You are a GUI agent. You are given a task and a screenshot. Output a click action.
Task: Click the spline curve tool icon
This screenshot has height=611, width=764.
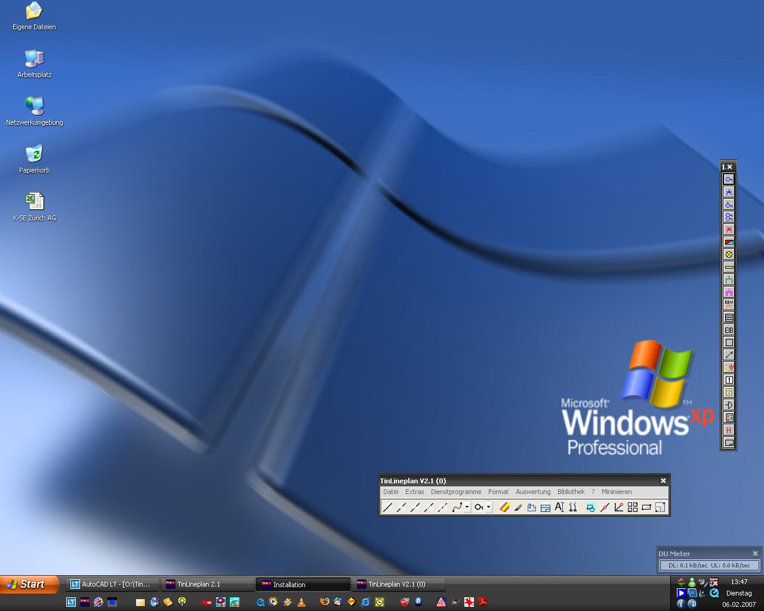tap(457, 507)
